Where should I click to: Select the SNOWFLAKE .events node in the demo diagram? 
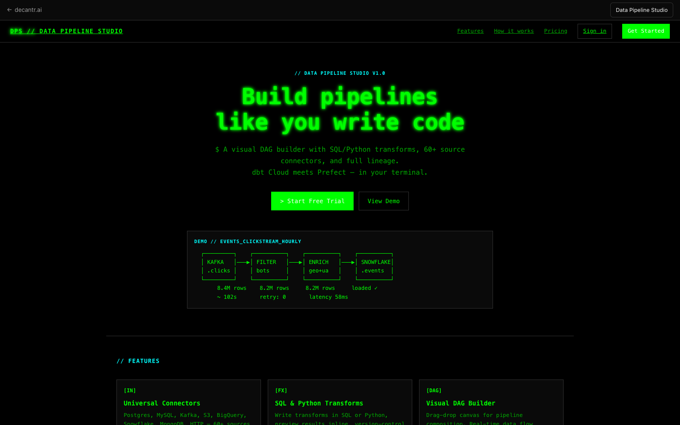[374, 266]
